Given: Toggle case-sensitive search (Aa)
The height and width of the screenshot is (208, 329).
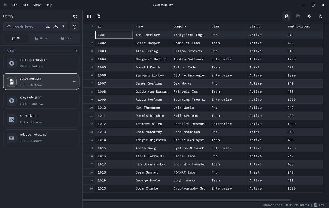Looking at the screenshot, I should [48, 27].
